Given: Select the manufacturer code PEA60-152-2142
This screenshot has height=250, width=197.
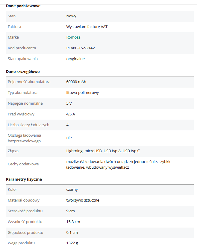Looking at the screenshot, I should pyautogui.click(x=81, y=48).
